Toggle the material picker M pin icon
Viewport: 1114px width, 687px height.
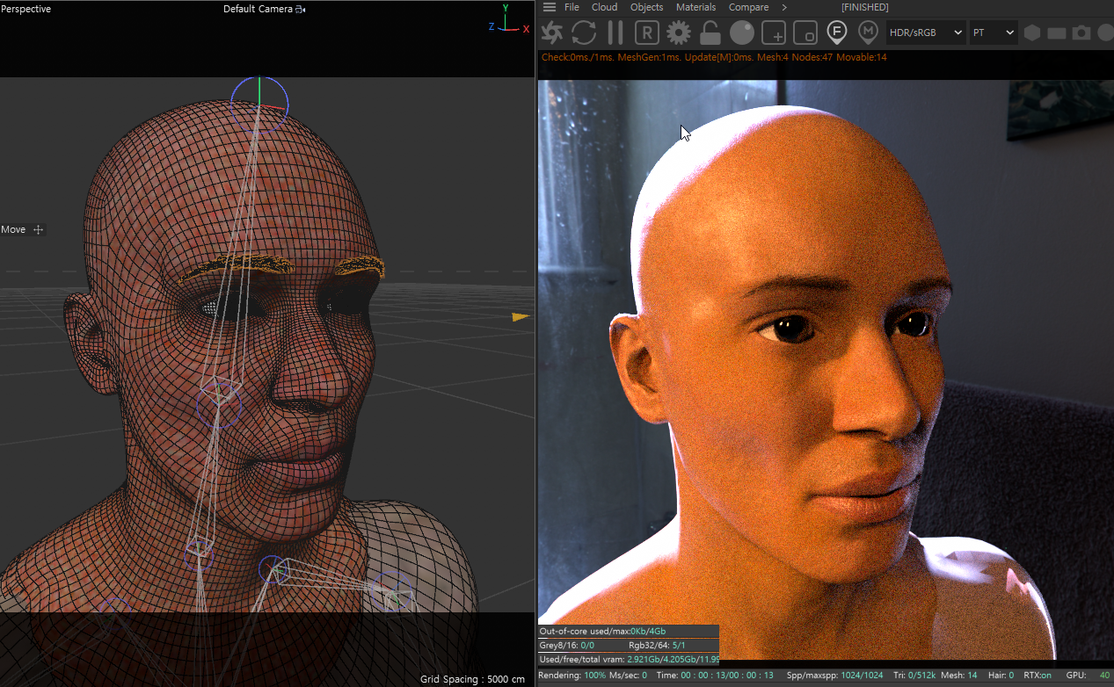(868, 33)
